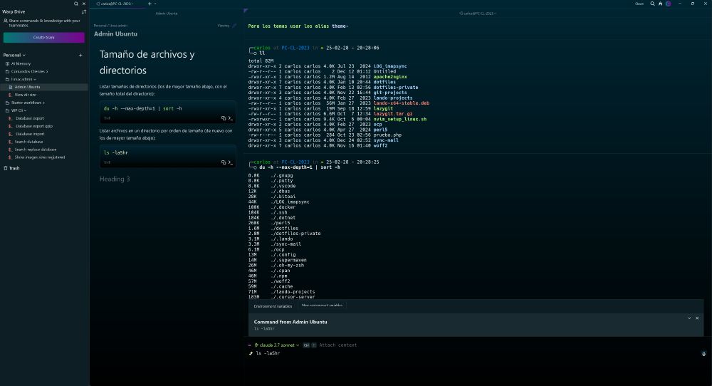712x386 pixels.
Task: Collapse the Linux admin folder
Action: [21, 79]
